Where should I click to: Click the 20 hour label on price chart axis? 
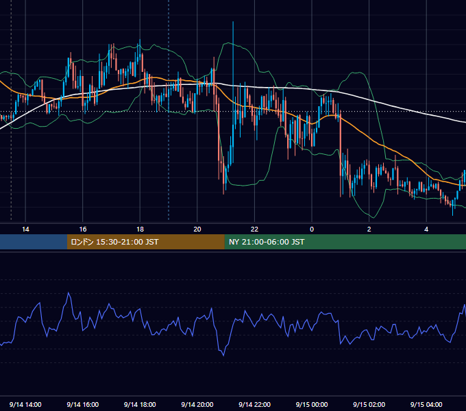tap(197, 229)
